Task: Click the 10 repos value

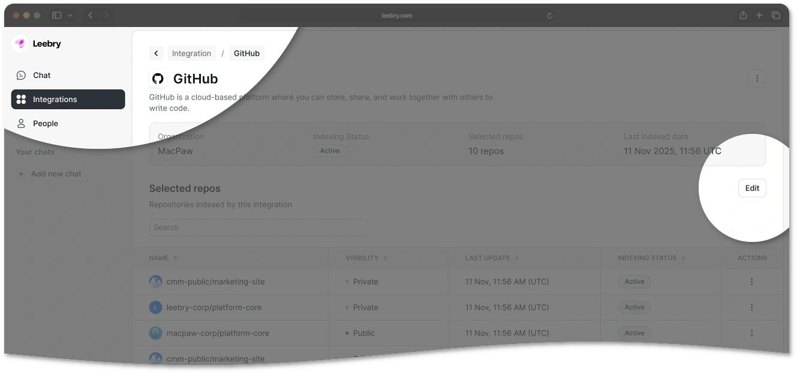Action: pyautogui.click(x=486, y=151)
